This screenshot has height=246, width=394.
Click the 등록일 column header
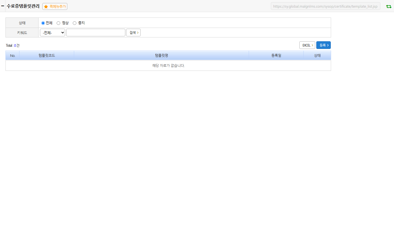click(276, 55)
